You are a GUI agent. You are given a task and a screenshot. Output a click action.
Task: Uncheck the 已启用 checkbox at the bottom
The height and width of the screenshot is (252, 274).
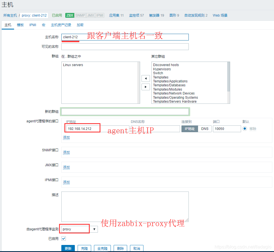click(63, 238)
